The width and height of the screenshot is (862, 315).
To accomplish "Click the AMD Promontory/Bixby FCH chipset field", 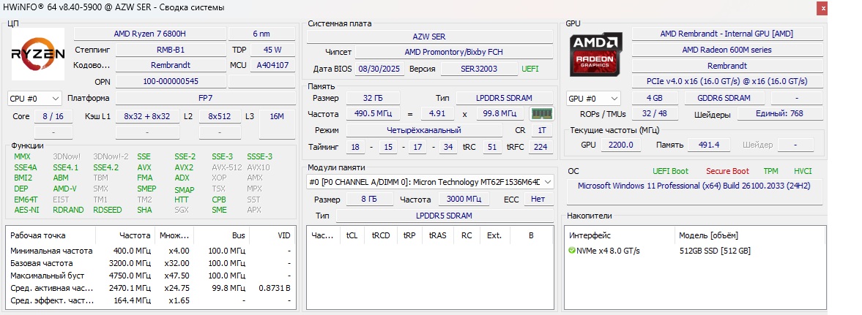I will click(454, 52).
